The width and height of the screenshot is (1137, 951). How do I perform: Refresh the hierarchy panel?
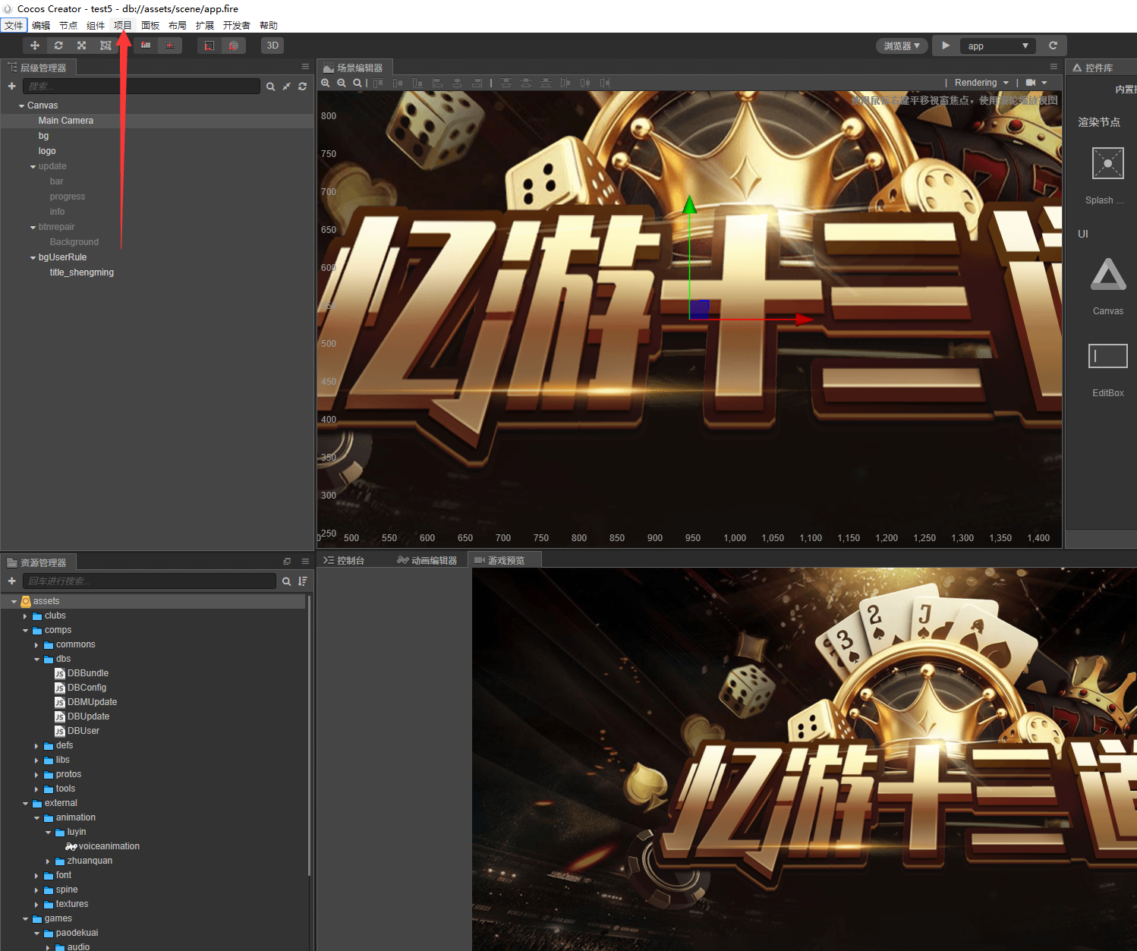[x=302, y=87]
